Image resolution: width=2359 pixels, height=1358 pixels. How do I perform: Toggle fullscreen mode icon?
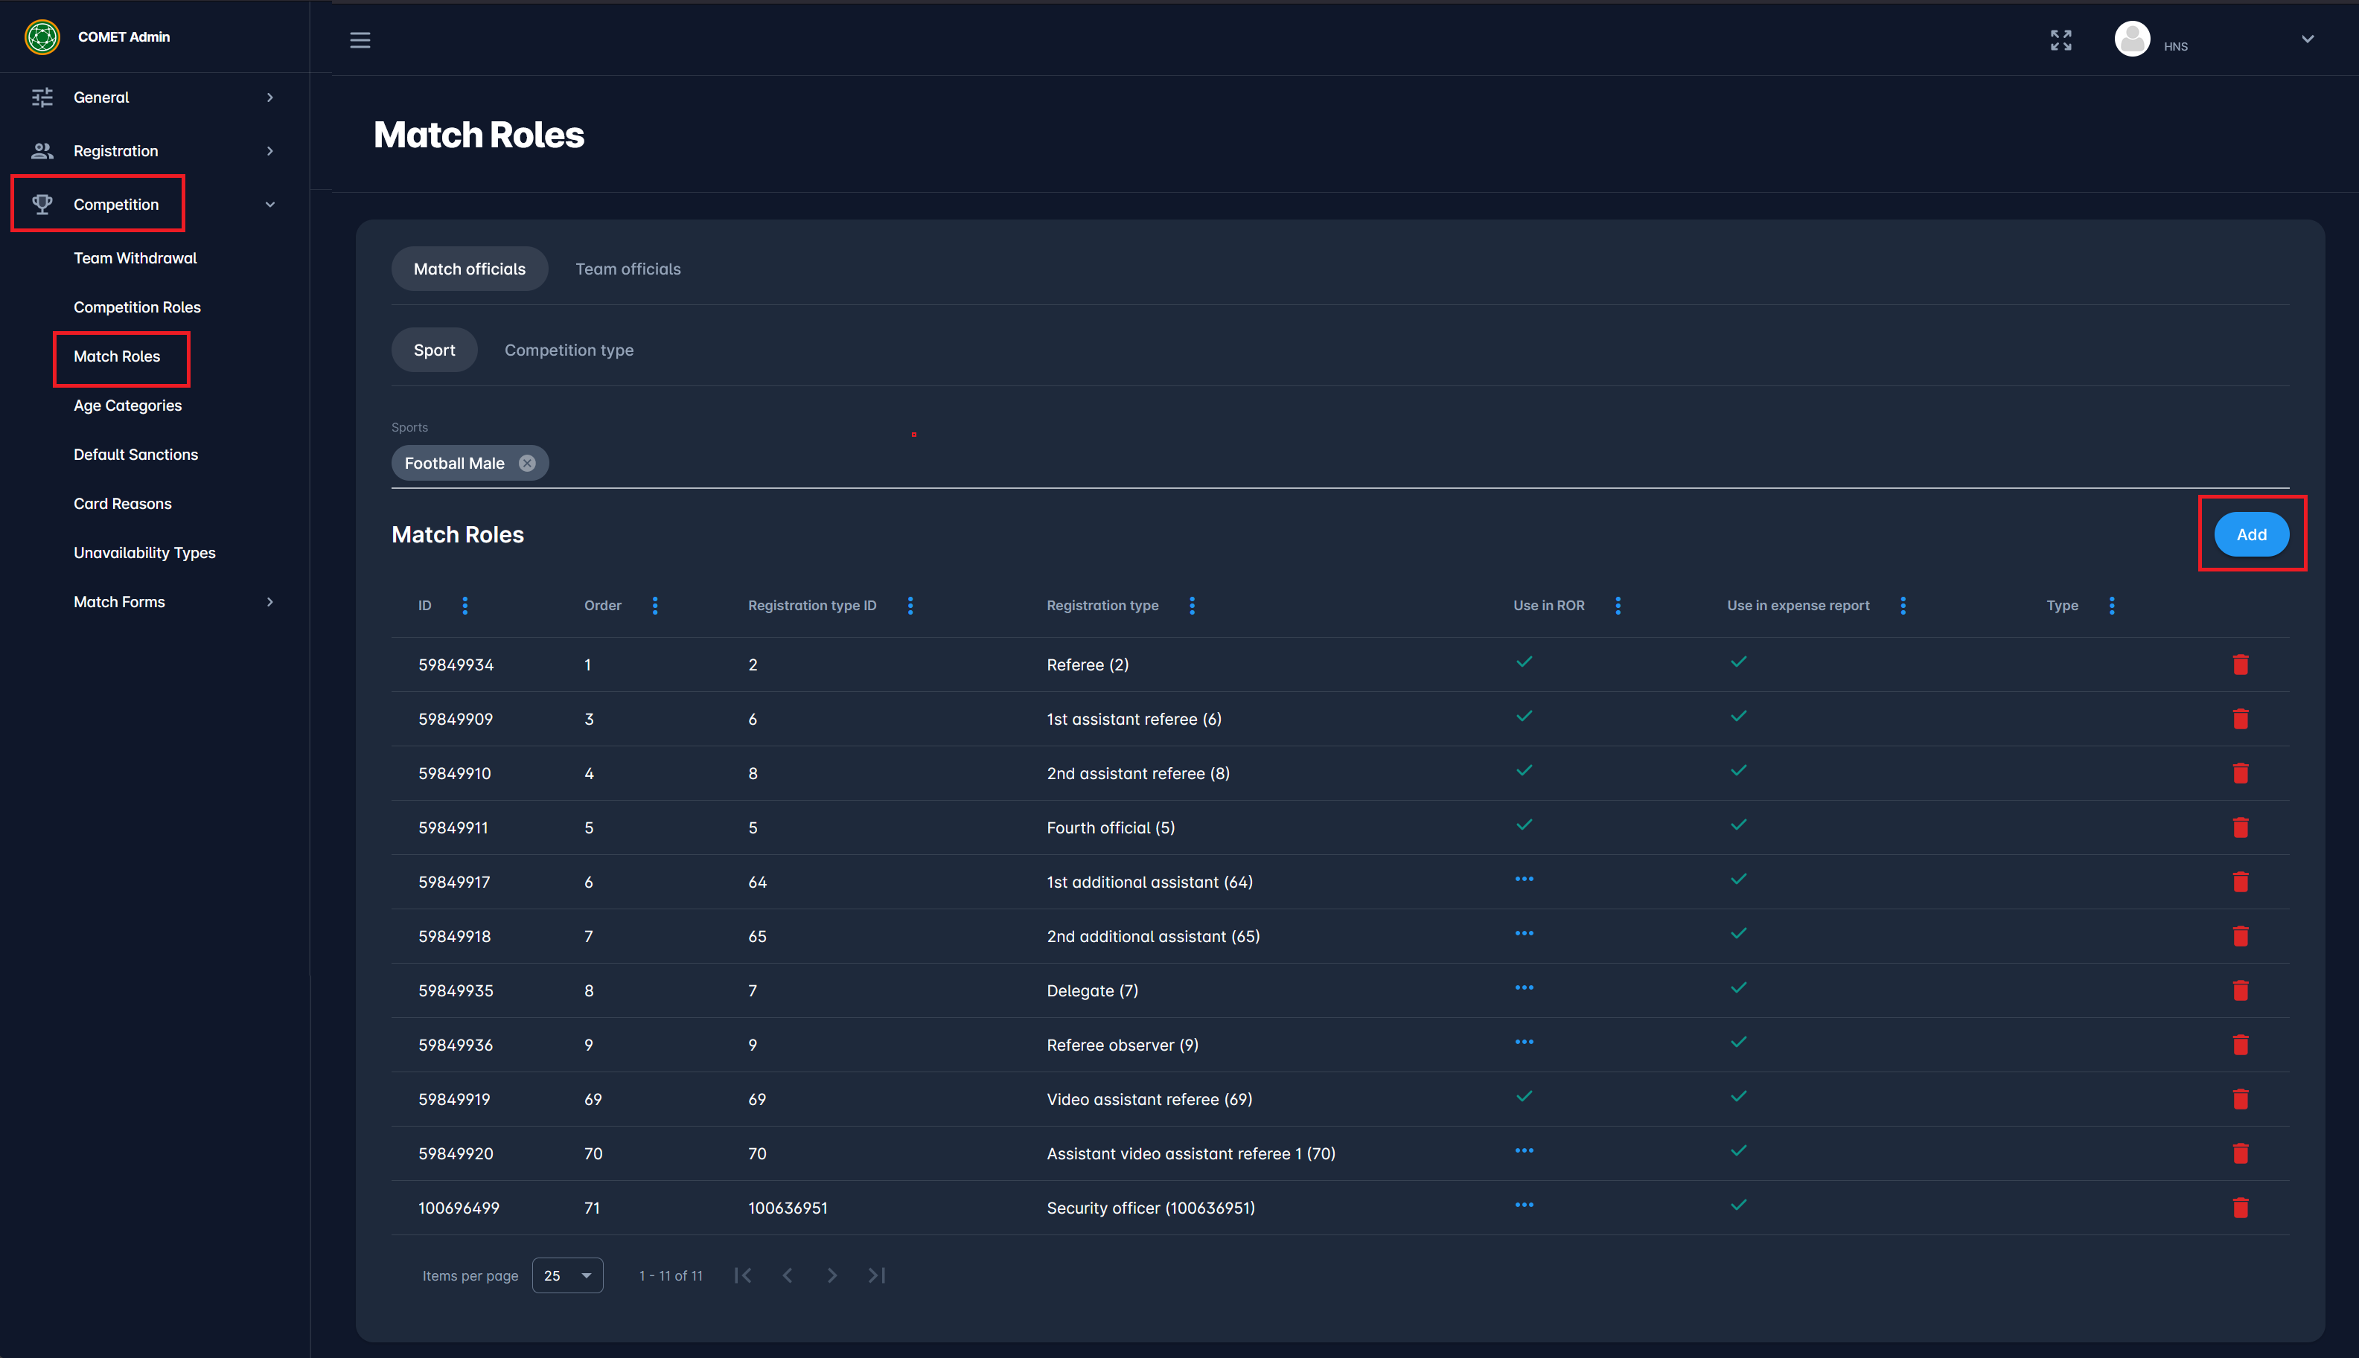(2060, 40)
